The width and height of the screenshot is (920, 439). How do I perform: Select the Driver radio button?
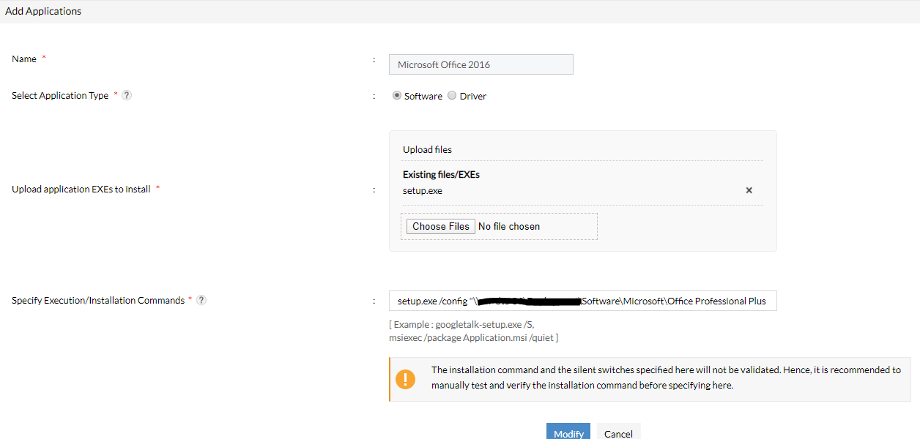pyautogui.click(x=452, y=95)
